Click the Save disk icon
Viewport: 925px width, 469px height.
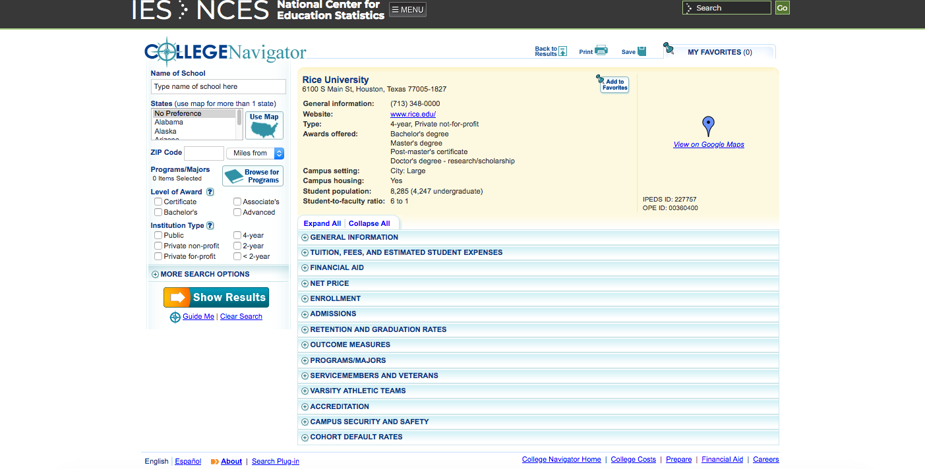click(x=642, y=51)
